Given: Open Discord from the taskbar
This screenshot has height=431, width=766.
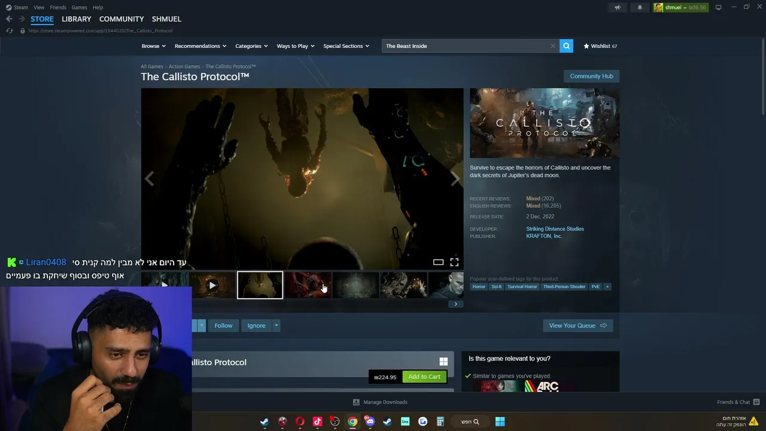Looking at the screenshot, I should (370, 421).
